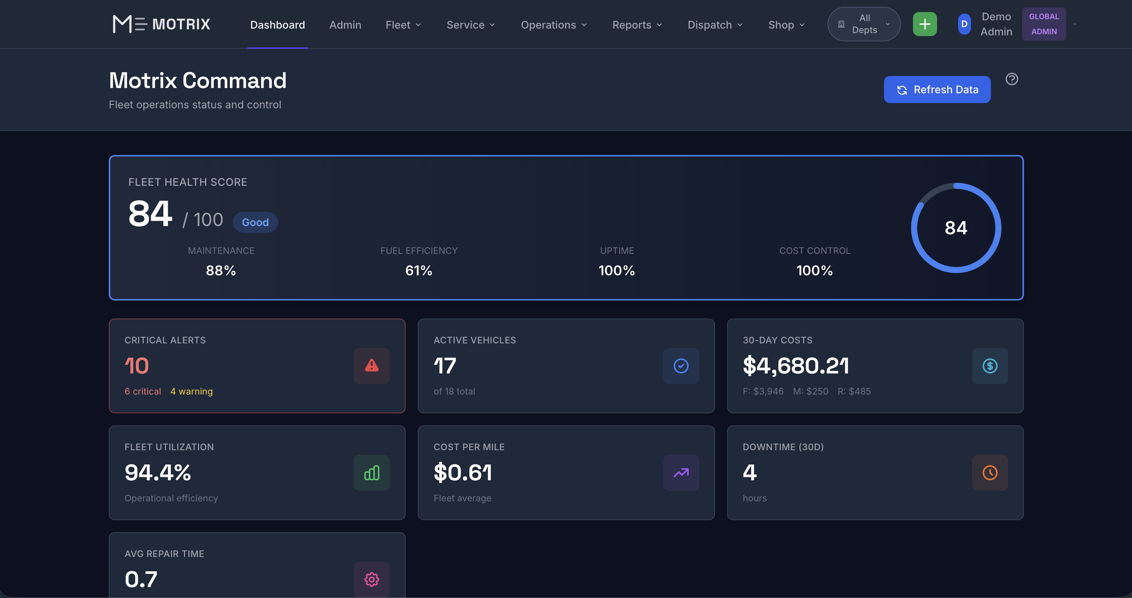Click the Refresh Data button
Screen dimensions: 1132x598
pyautogui.click(x=937, y=89)
